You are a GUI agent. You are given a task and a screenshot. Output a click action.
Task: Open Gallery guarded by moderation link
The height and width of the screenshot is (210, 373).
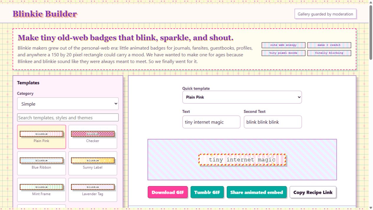coord(325,14)
